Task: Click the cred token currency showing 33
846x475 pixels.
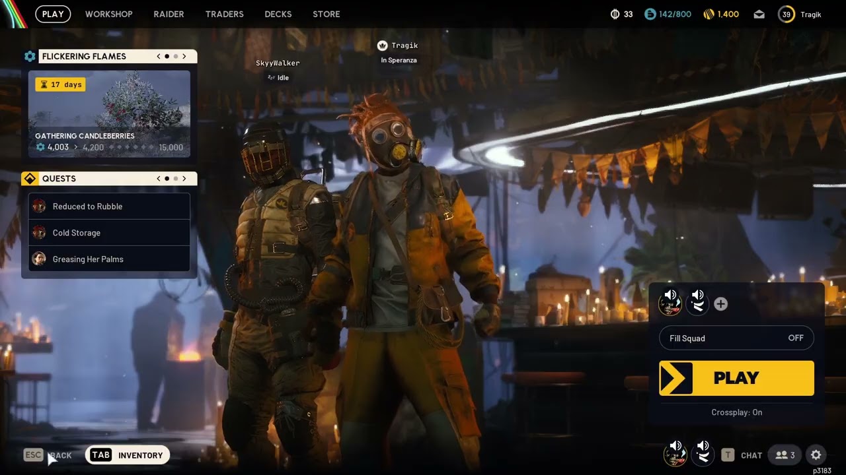Action: pyautogui.click(x=621, y=14)
